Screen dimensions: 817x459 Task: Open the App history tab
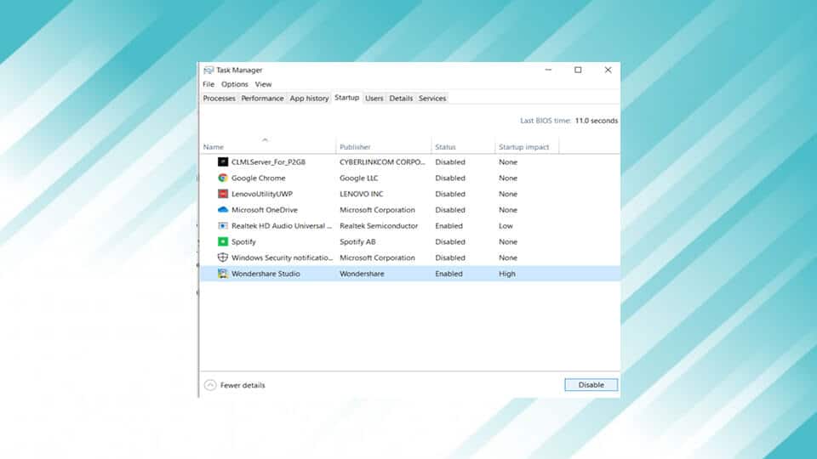click(309, 99)
